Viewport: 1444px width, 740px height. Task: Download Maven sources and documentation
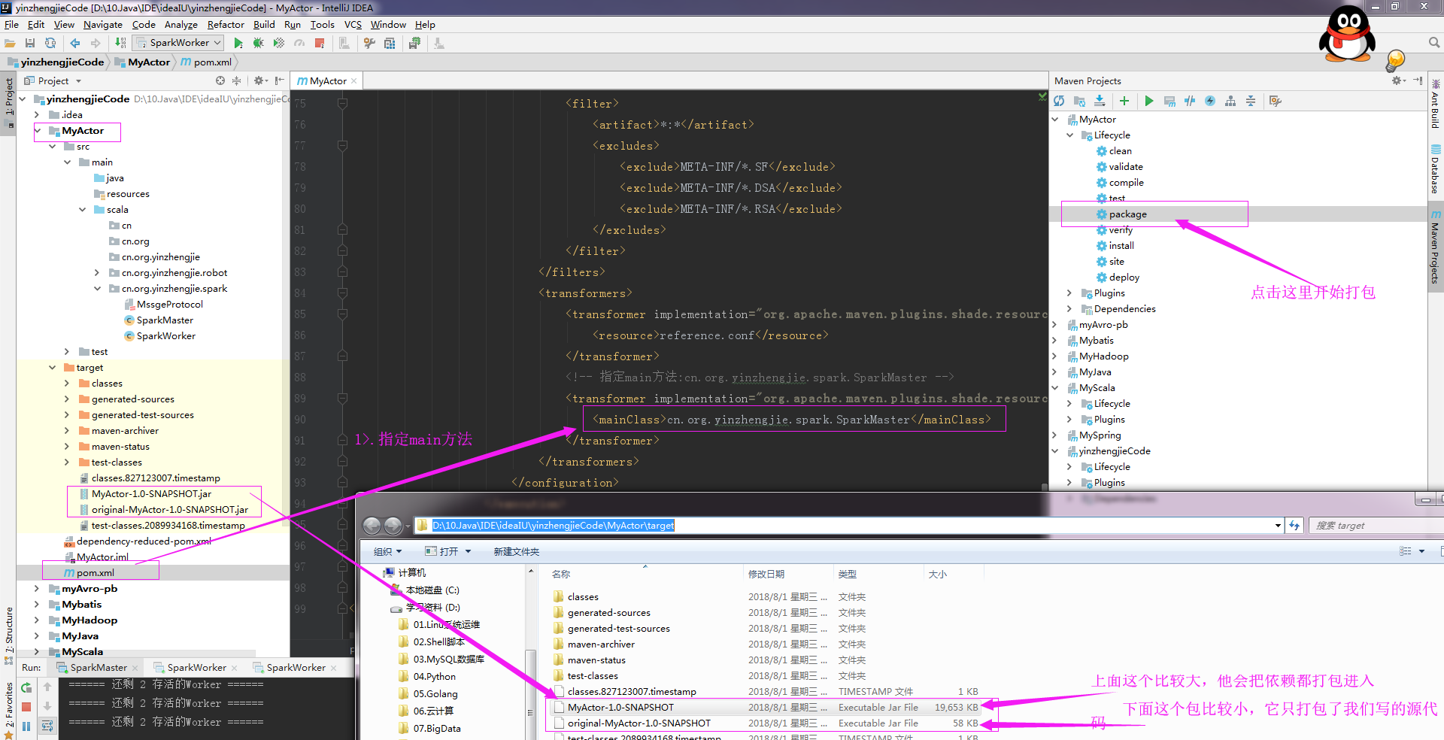(1100, 101)
